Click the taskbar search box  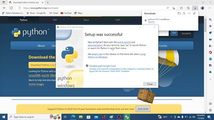(34, 117)
